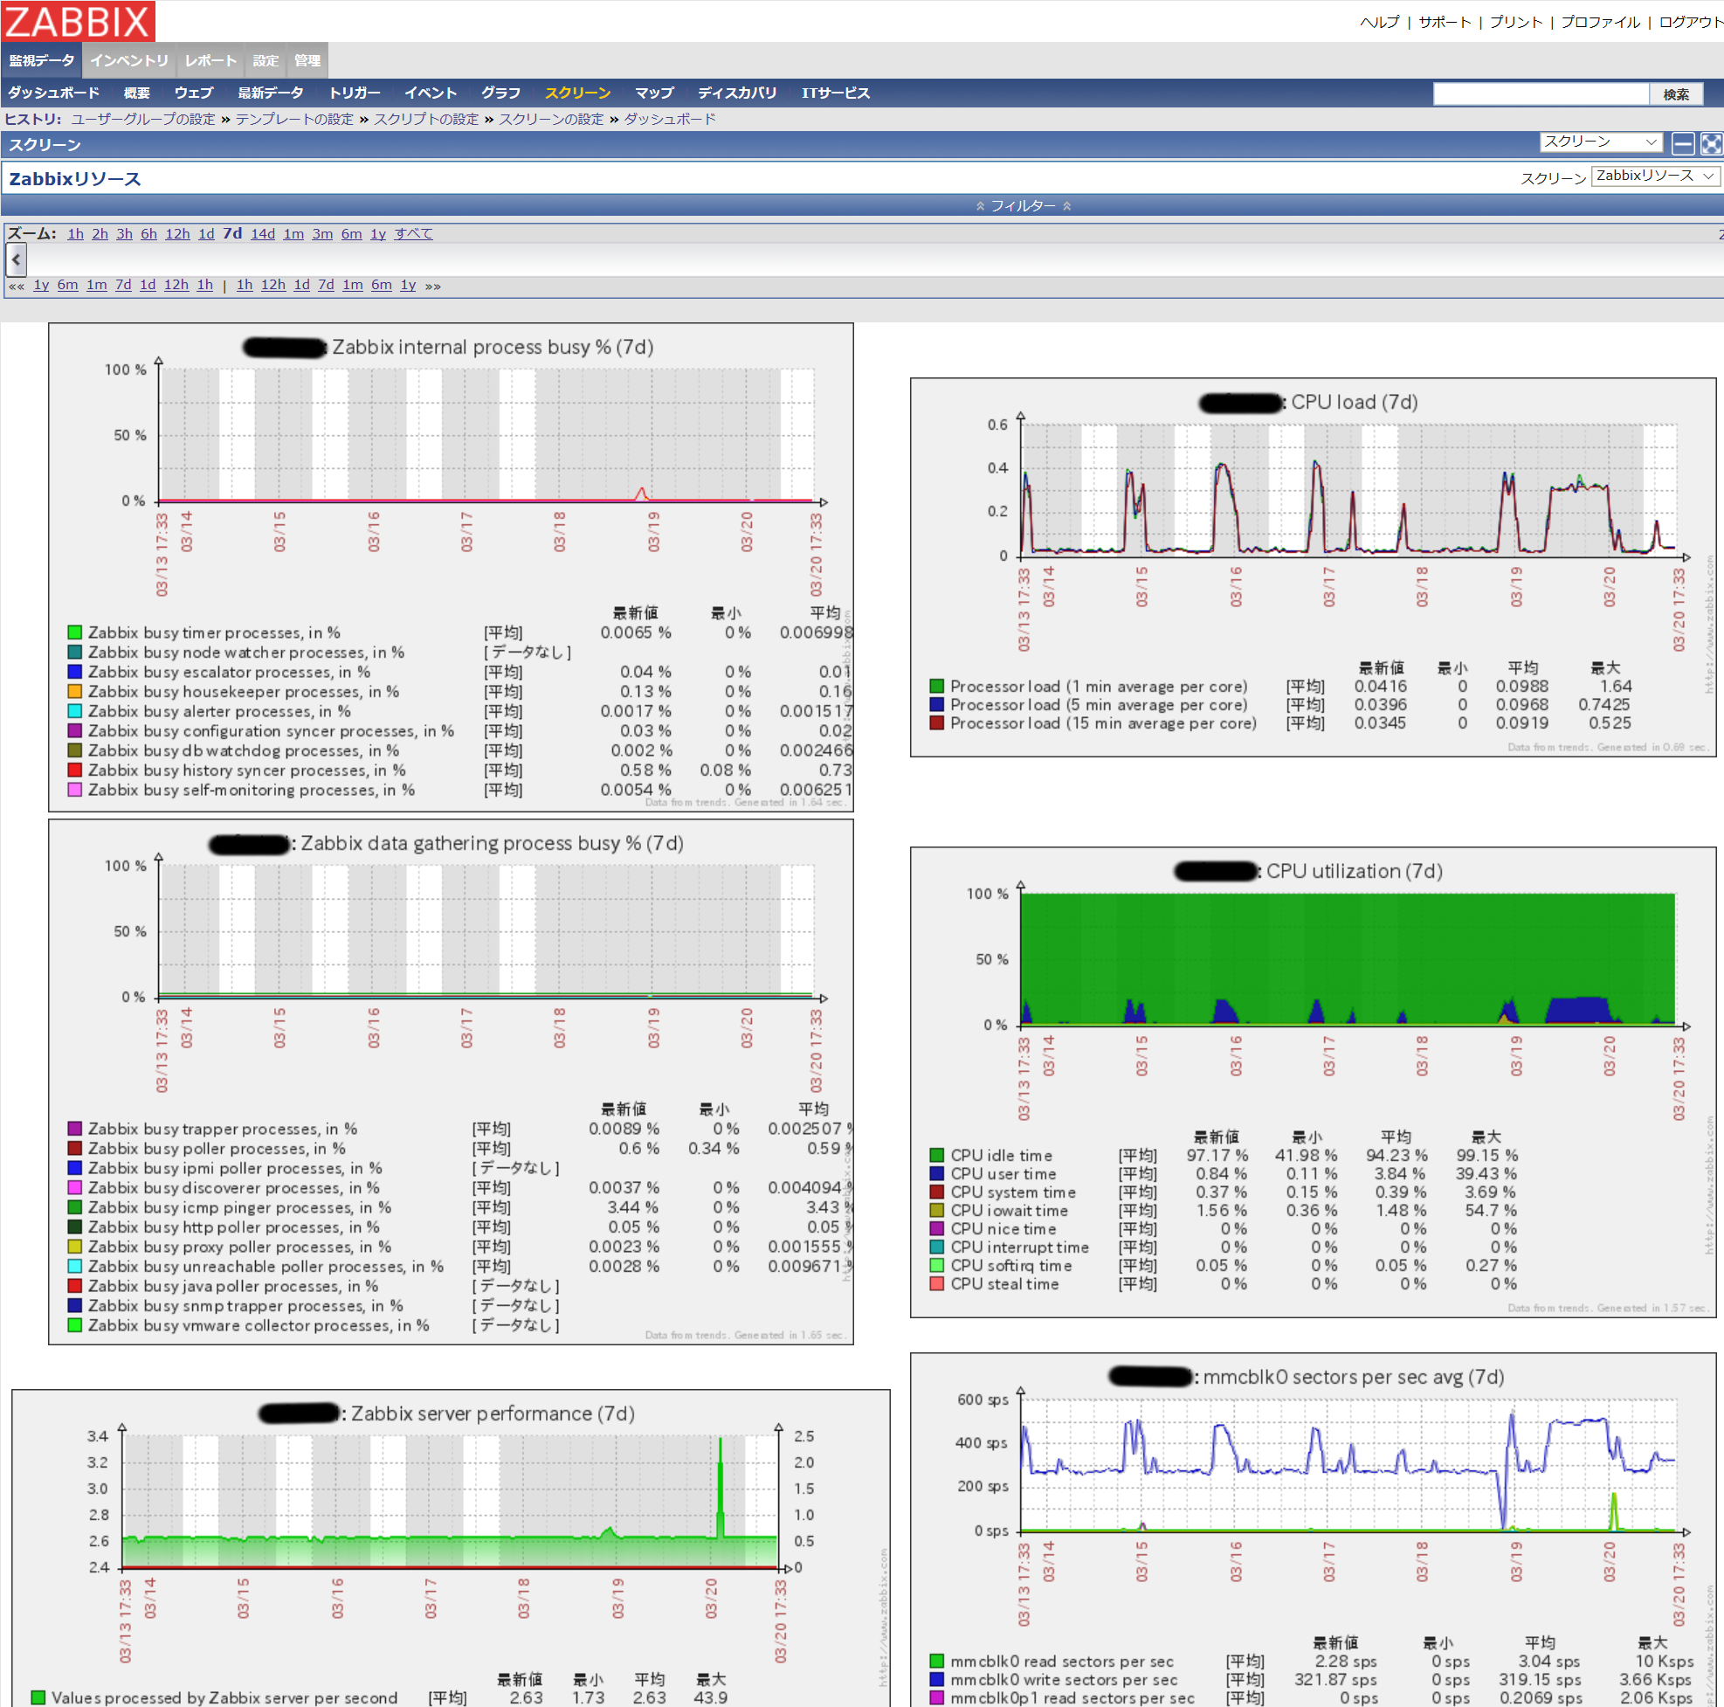Image resolution: width=1724 pixels, height=1707 pixels.
Task: Click legend text CPU iowait time
Action: click(x=1010, y=1211)
